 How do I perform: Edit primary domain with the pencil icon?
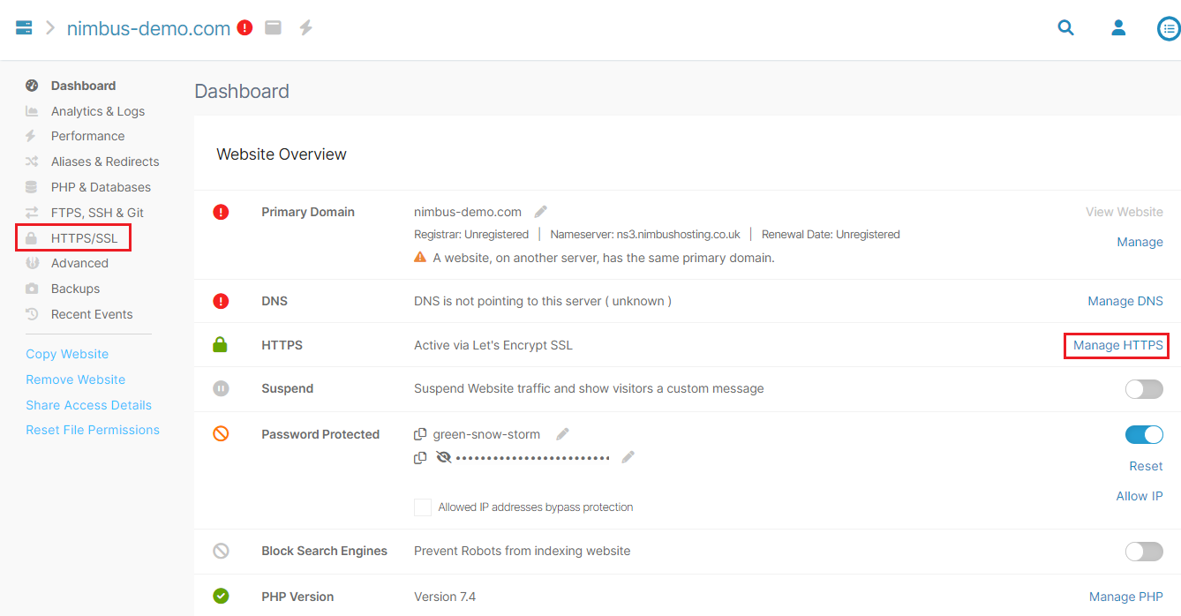click(x=541, y=212)
